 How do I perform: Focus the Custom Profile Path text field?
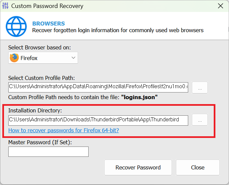pyautogui.click(x=98, y=87)
